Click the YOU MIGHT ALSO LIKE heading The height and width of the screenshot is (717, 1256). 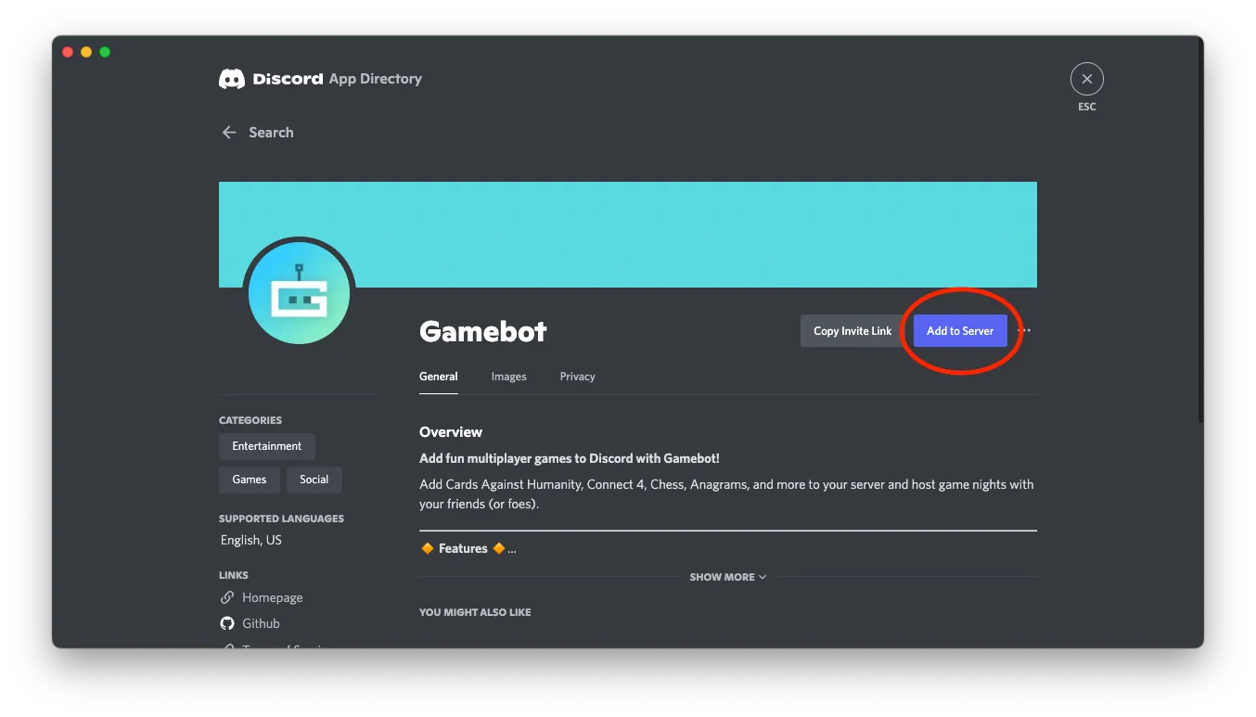coord(475,612)
